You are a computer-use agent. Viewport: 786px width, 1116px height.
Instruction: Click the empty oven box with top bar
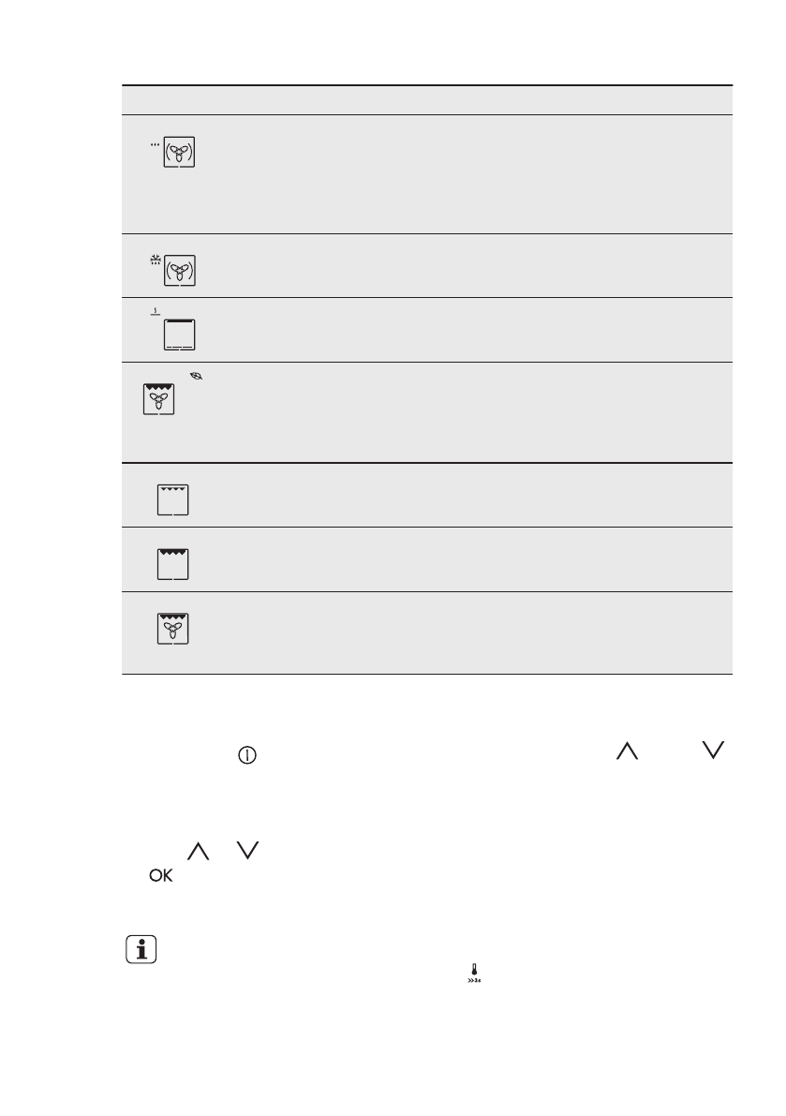point(180,335)
